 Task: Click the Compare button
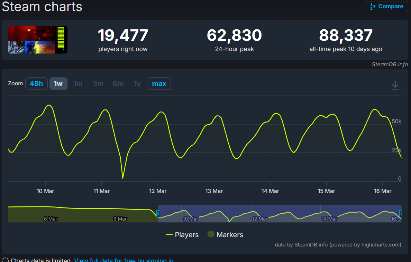386,7
